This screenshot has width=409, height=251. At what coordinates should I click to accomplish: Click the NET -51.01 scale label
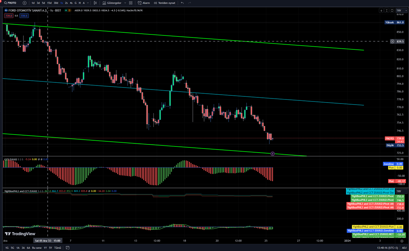[379, 234]
